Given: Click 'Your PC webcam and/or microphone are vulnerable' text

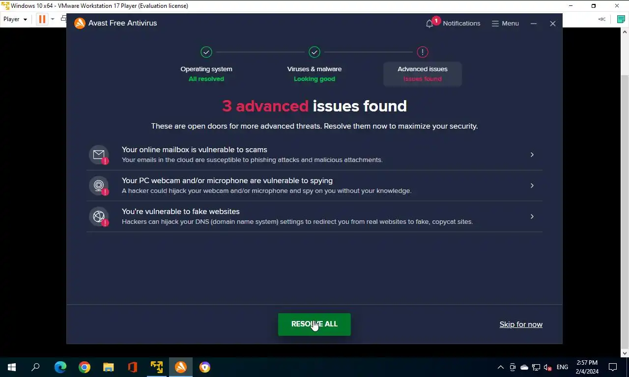Looking at the screenshot, I should pyautogui.click(x=227, y=181).
